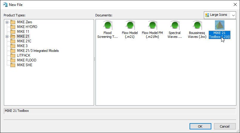This screenshot has width=240, height=133.
Task: Close the New File dialog
Action: click(x=234, y=5)
